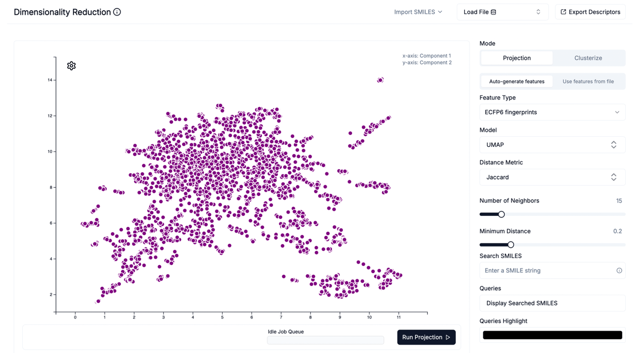
Task: Open the Distance Metric selector showing Jaccard
Action: click(552, 177)
